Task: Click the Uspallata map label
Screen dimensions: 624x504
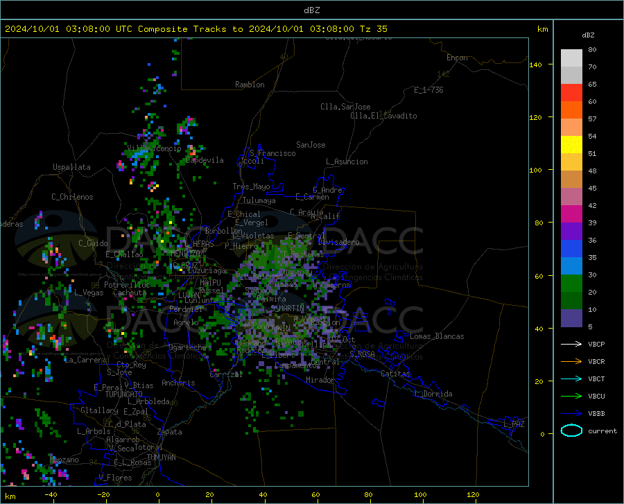Action: 71,167
